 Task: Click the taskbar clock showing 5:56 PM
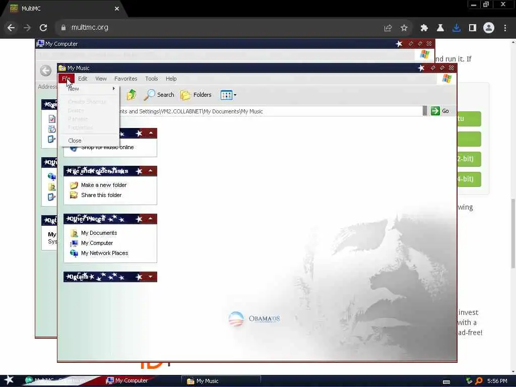click(497, 381)
